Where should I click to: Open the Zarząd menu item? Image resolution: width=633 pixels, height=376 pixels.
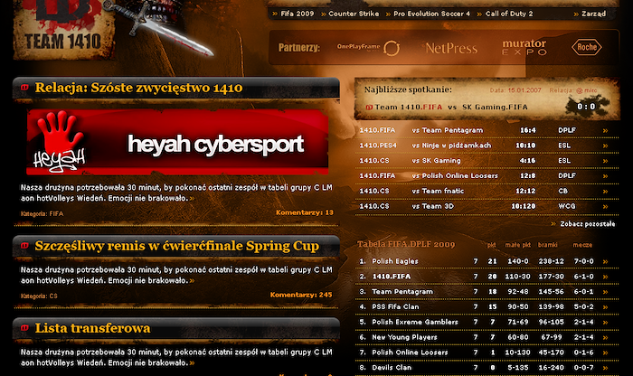point(593,14)
